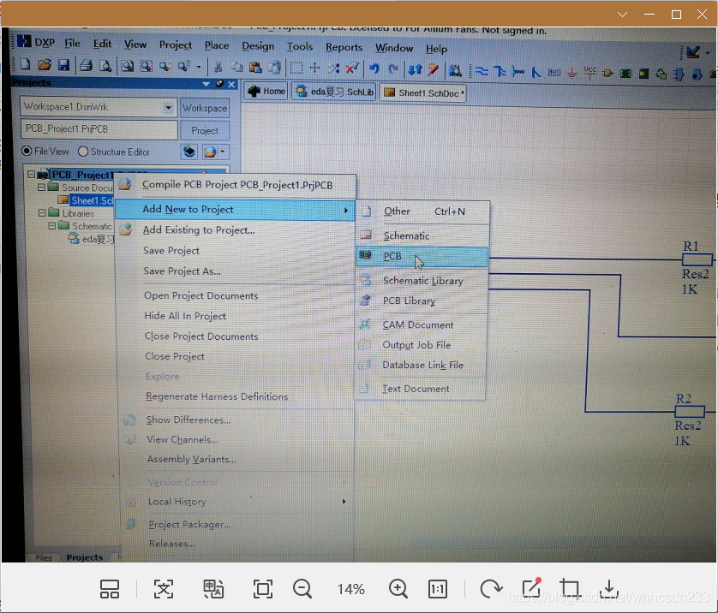Click the PCB_Project1.PrjPCB input field
Screen dimensions: 718x613
click(x=99, y=129)
